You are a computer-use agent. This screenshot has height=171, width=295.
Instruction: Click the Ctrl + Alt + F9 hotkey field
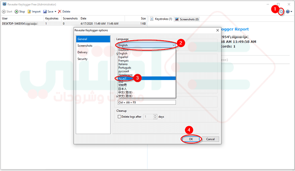point(147,102)
